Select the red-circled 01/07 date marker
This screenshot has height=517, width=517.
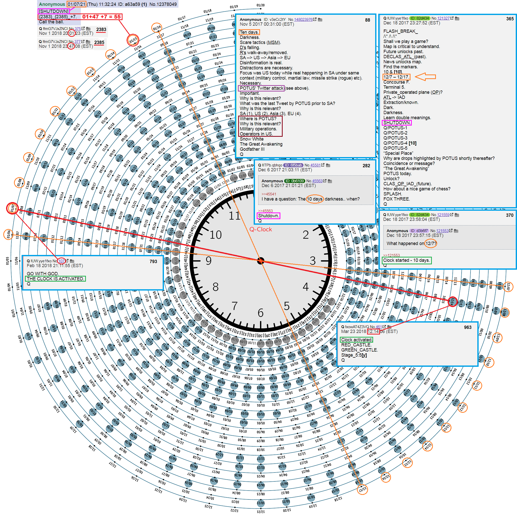(x=12, y=208)
